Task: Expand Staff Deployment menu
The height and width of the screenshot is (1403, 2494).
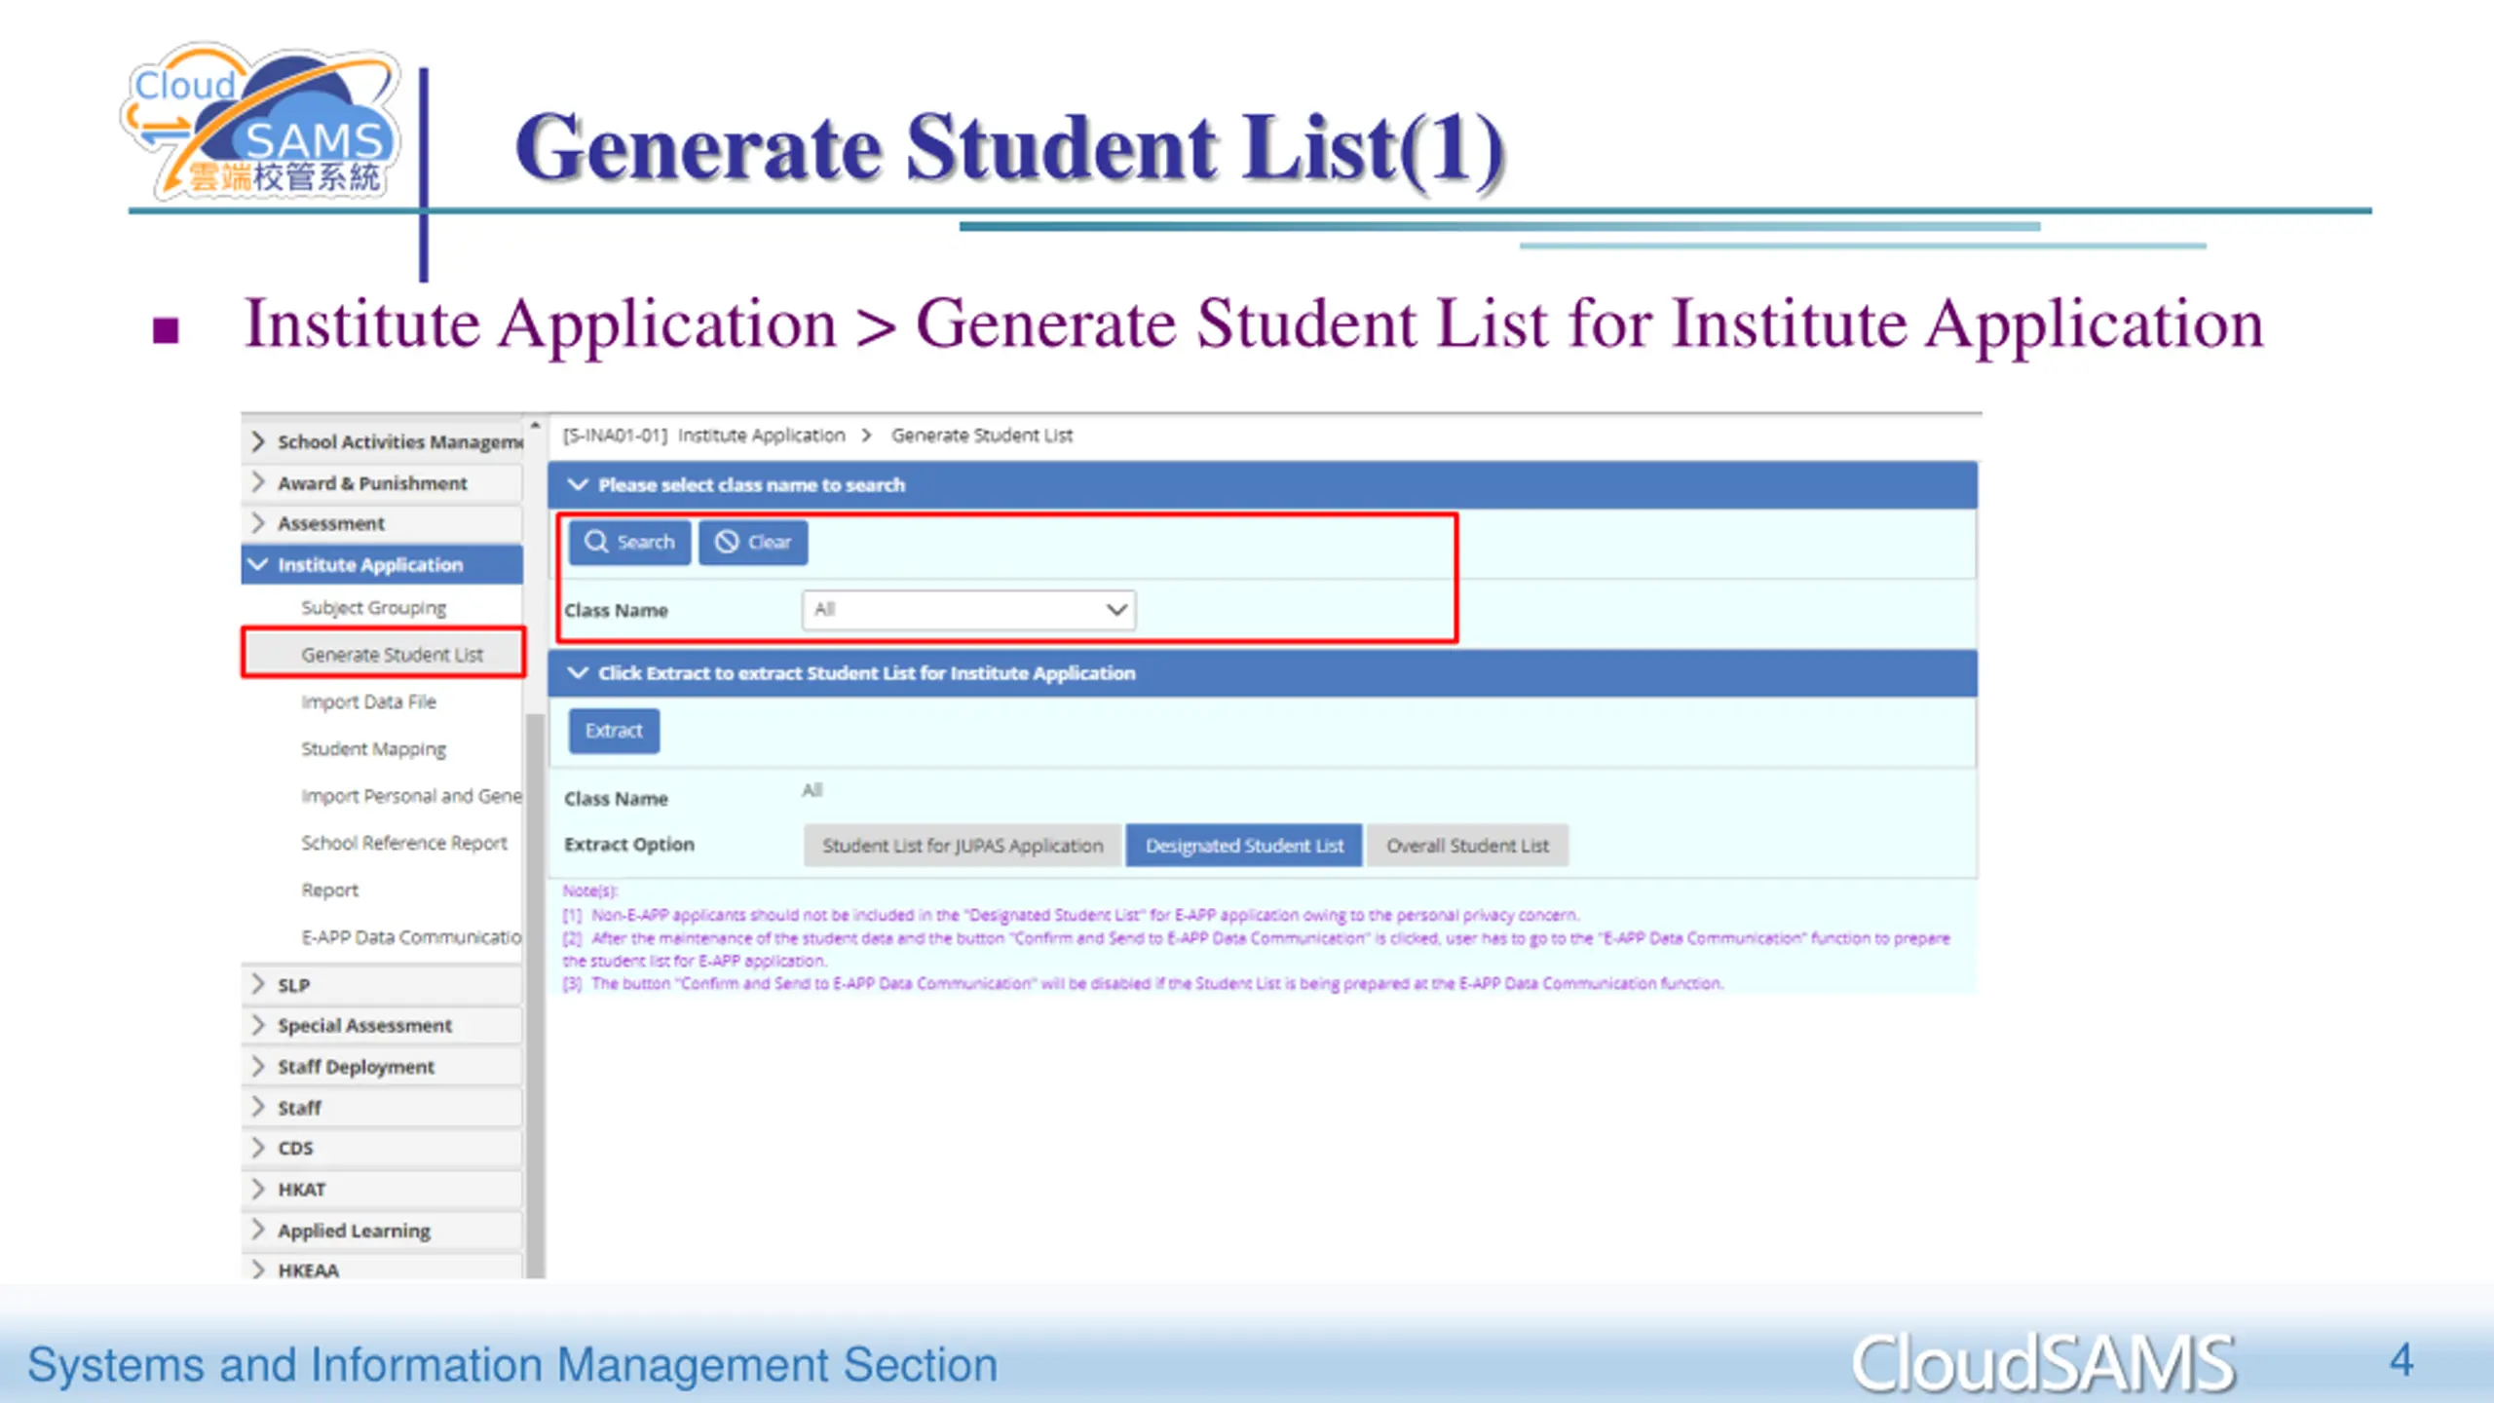Action: point(382,1066)
